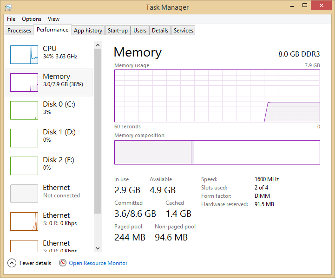Screen dimensions: 335x278
Task: Show the Services tab
Action: coord(183,31)
